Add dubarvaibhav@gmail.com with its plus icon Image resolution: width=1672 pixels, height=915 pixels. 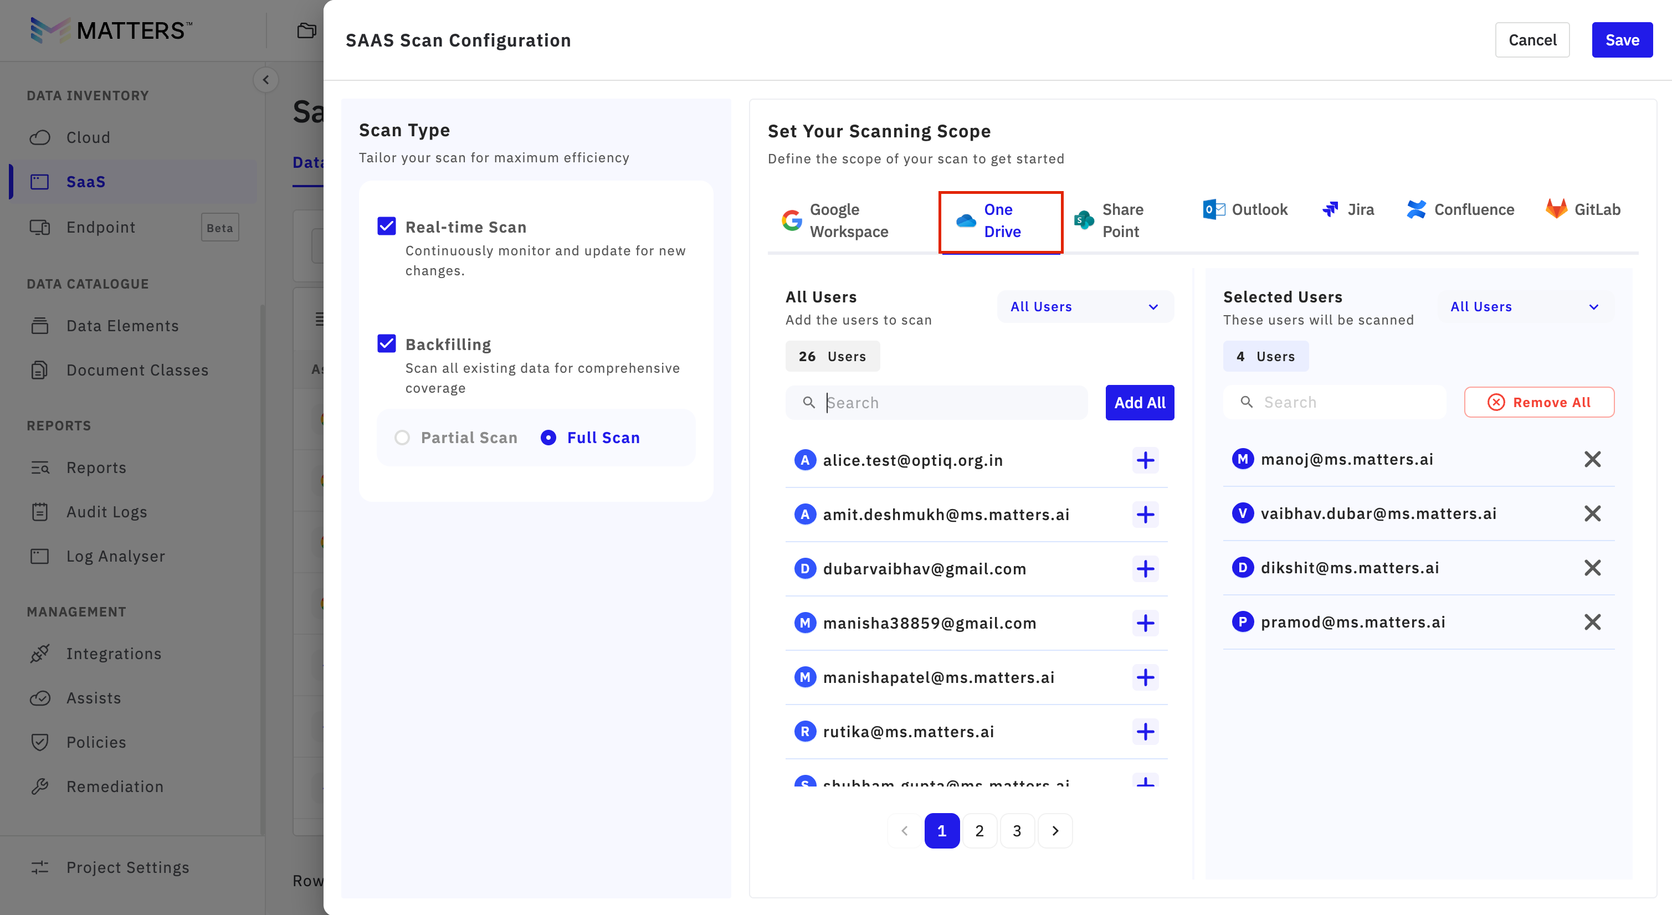tap(1145, 569)
